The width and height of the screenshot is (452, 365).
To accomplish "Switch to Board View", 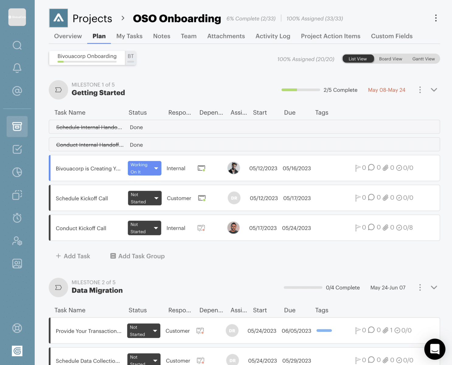I will pos(390,59).
